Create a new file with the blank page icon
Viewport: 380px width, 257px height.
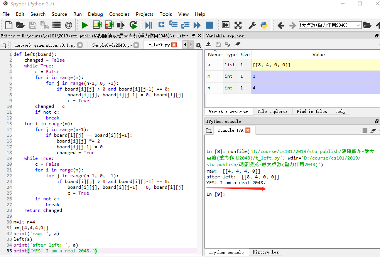tap(9, 25)
